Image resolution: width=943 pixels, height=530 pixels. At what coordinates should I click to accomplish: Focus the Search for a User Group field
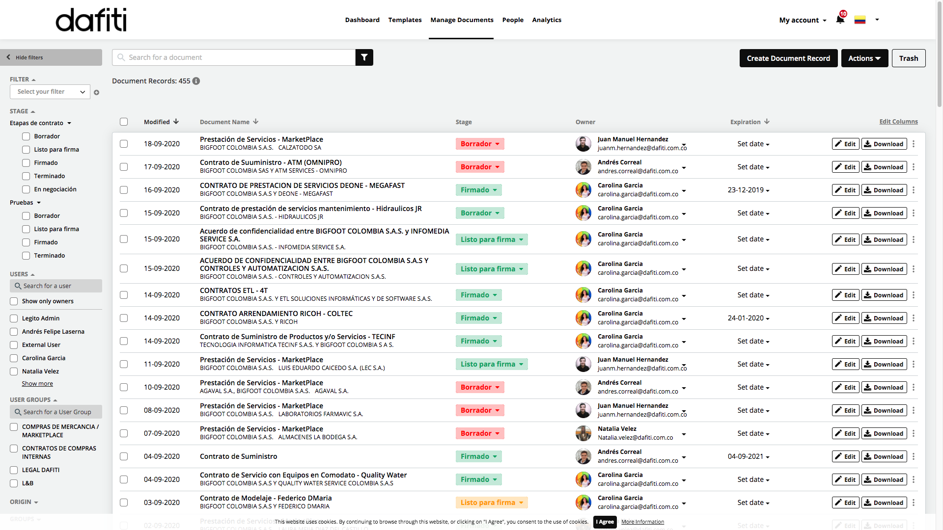pyautogui.click(x=56, y=412)
